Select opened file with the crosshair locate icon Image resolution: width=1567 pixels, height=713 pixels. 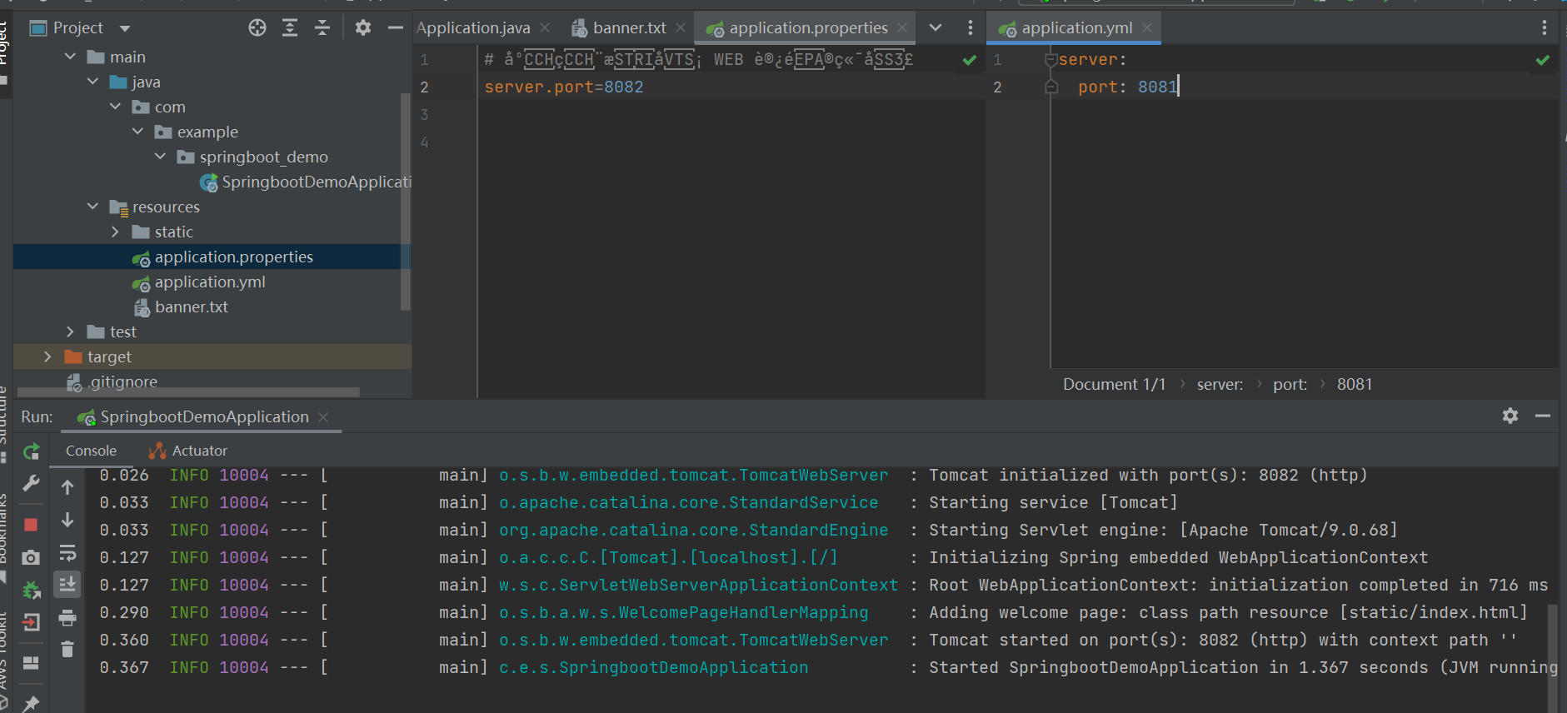pos(257,27)
